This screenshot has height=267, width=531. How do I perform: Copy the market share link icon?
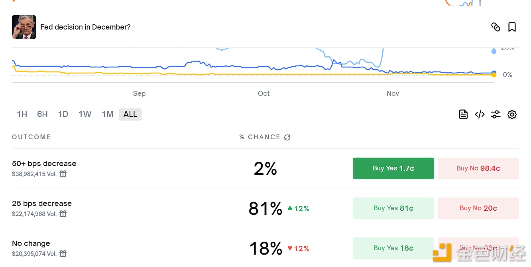coord(496,27)
